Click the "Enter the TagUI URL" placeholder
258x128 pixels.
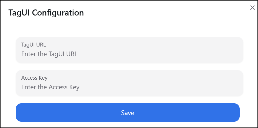point(49,54)
